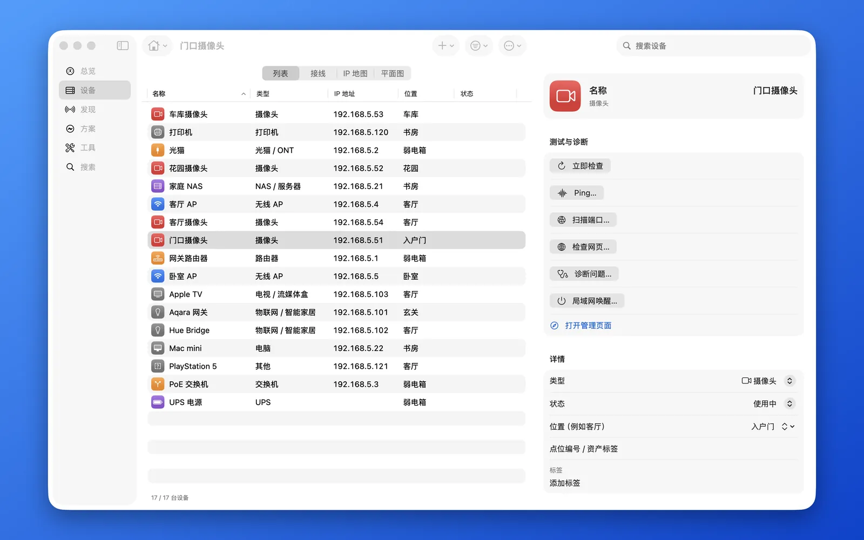
Task: Open the more actions ellipsis menu
Action: [x=512, y=46]
